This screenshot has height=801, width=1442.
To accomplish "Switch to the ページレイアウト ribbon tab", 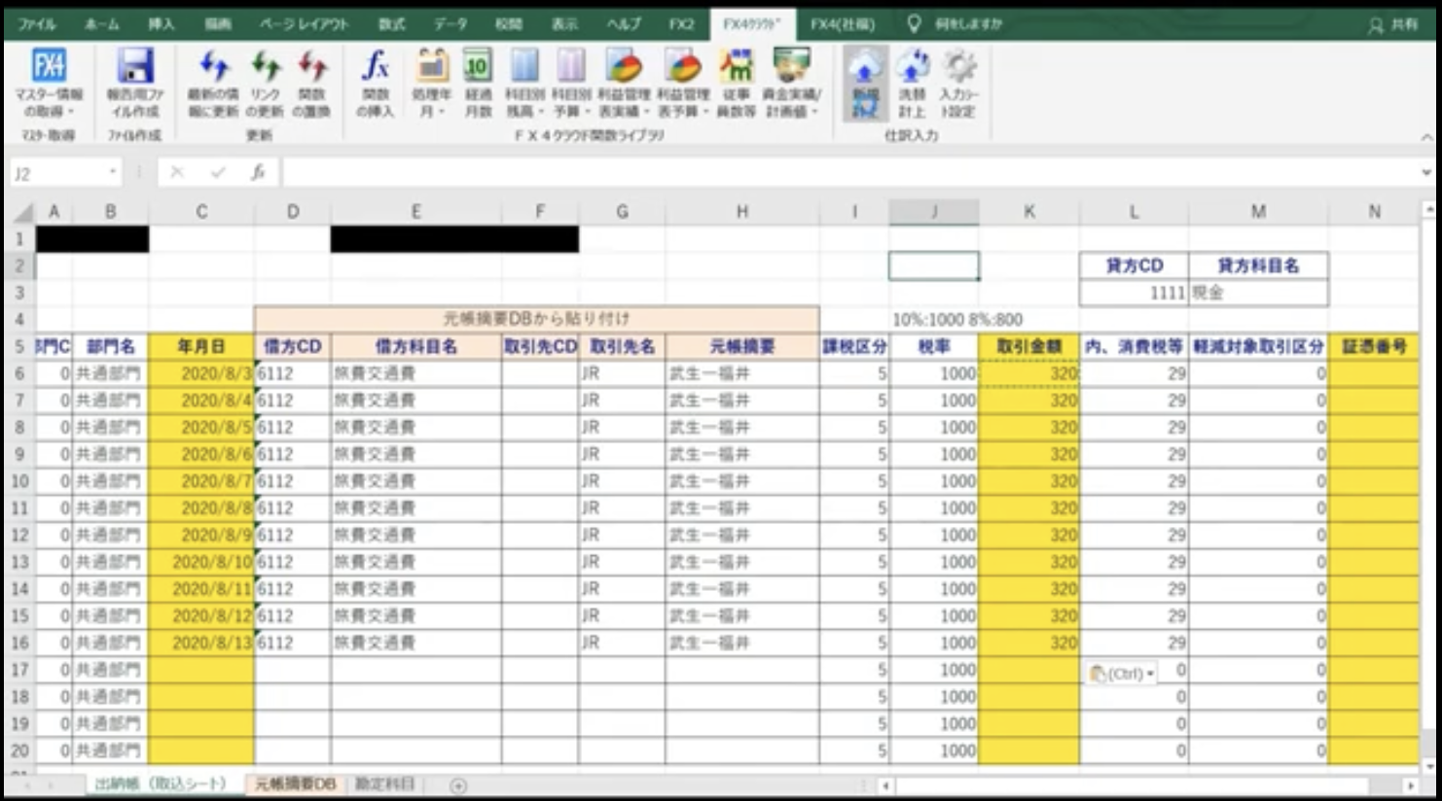I will click(x=304, y=24).
